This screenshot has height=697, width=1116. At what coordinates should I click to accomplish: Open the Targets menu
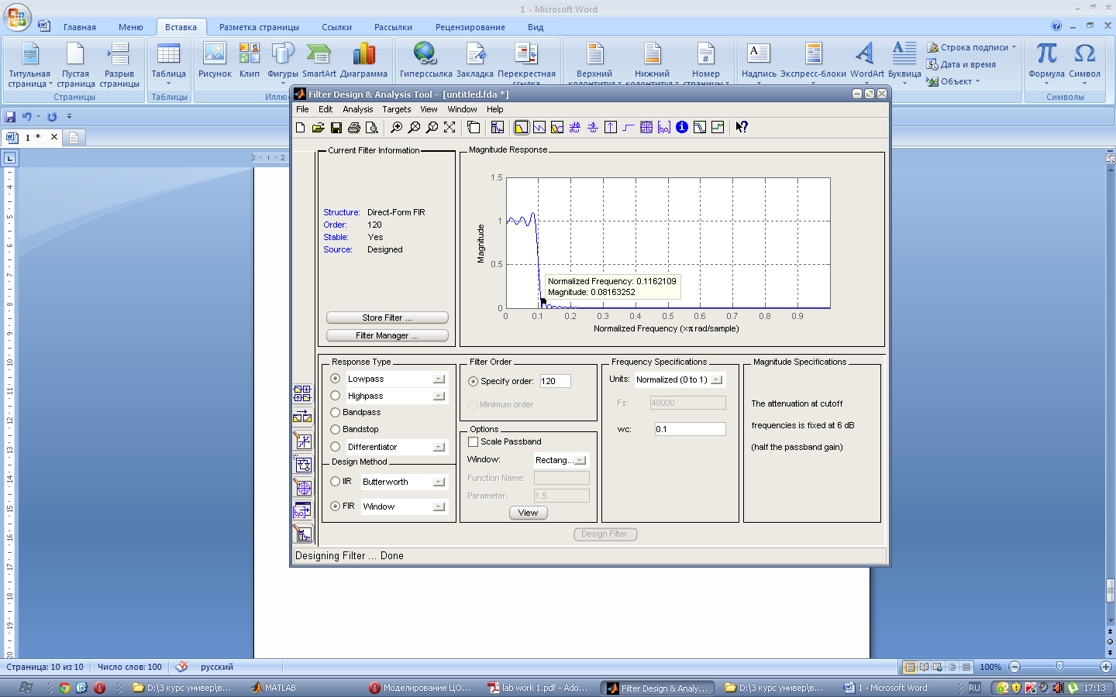point(396,109)
